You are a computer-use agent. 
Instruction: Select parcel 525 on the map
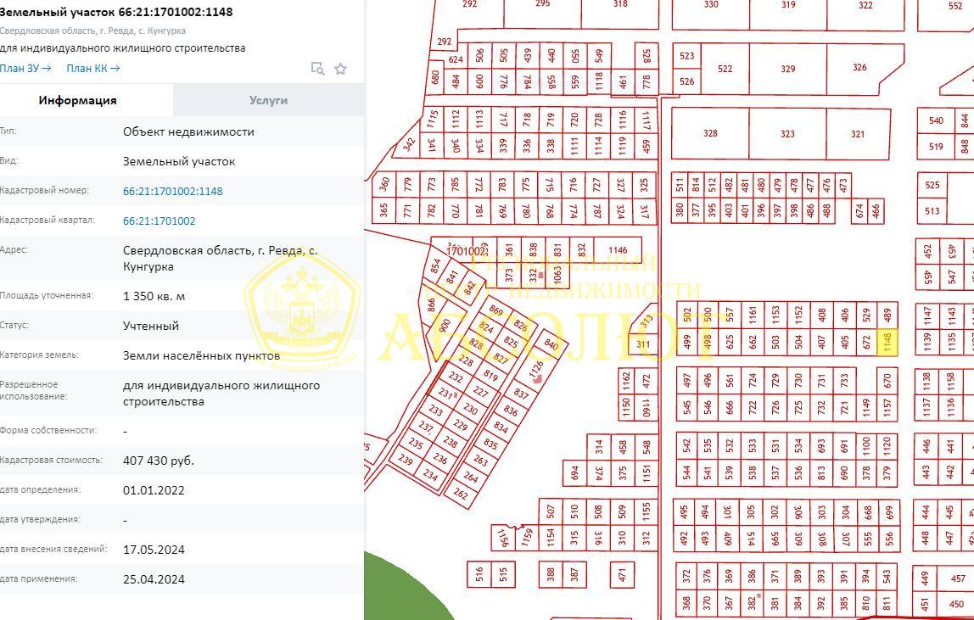[x=932, y=185]
